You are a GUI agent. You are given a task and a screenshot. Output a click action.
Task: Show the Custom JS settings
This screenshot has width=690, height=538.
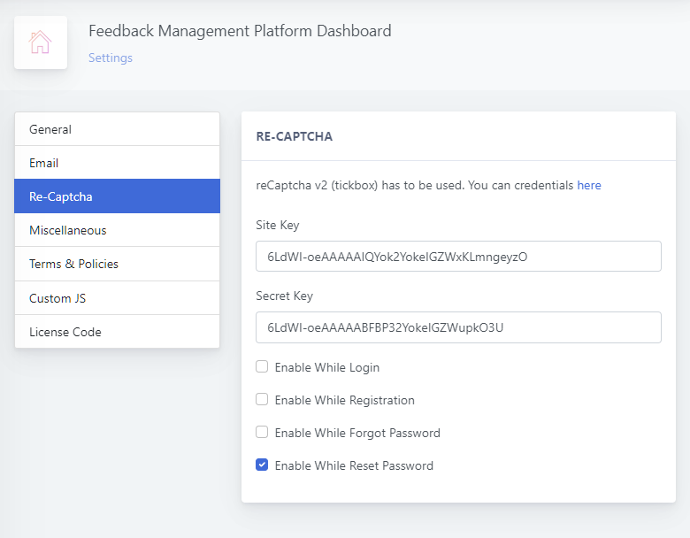pyautogui.click(x=117, y=298)
